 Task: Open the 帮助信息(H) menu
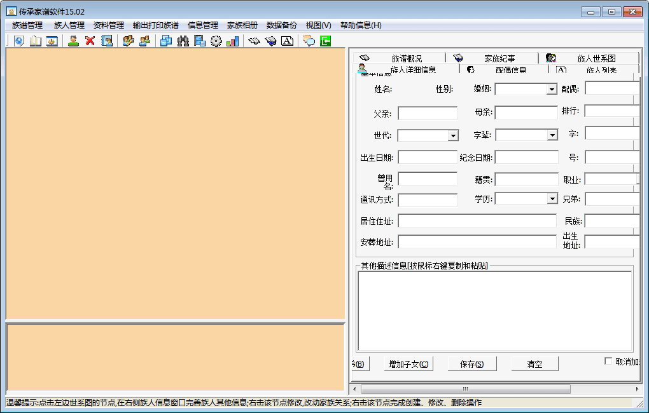361,25
